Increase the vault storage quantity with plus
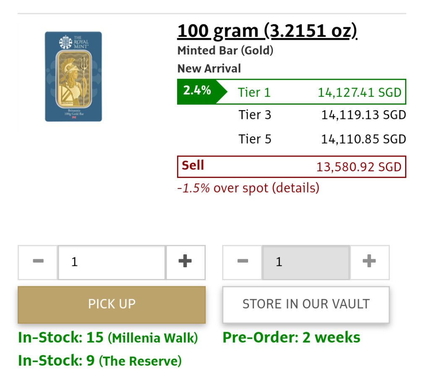424x377 pixels. (x=369, y=262)
